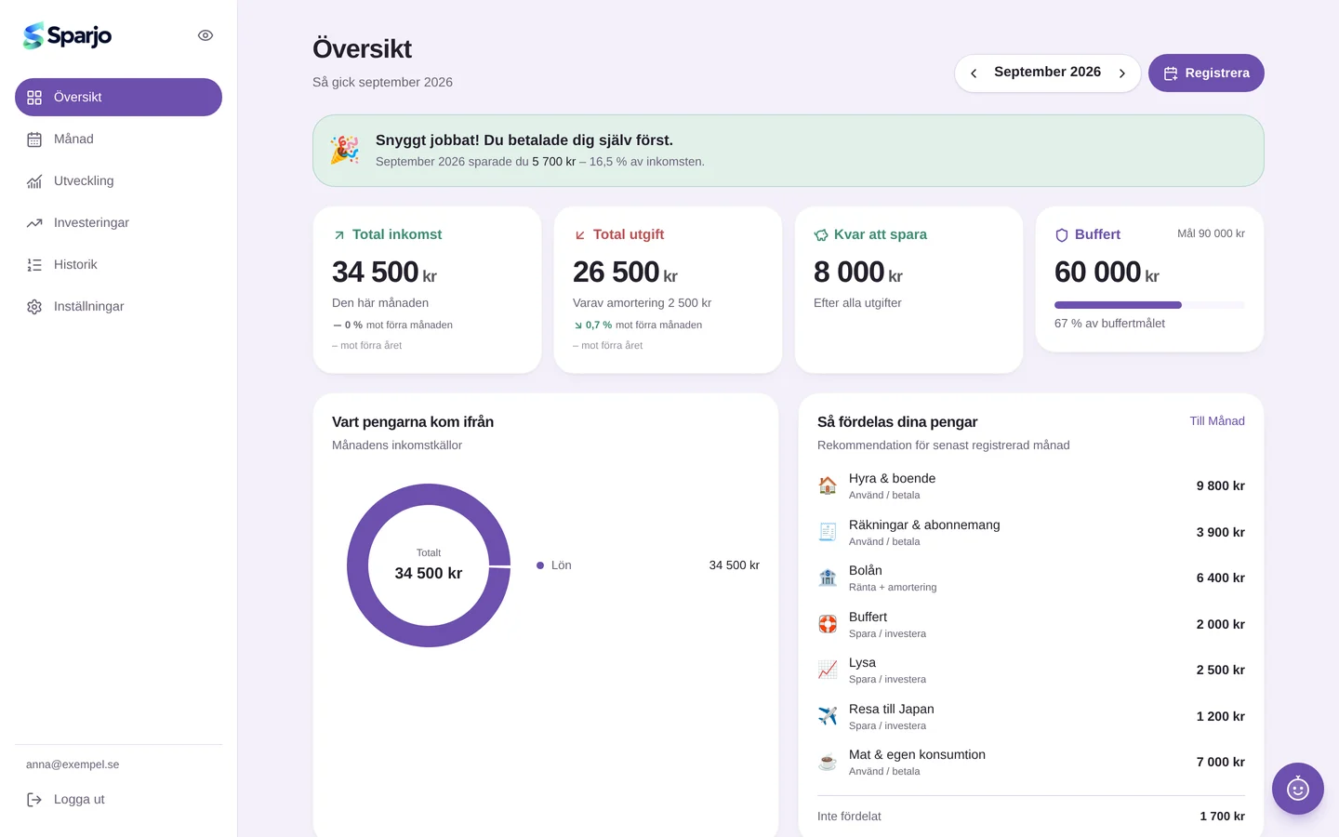
Task: Click the Buffert goal progress bar
Action: click(1149, 305)
